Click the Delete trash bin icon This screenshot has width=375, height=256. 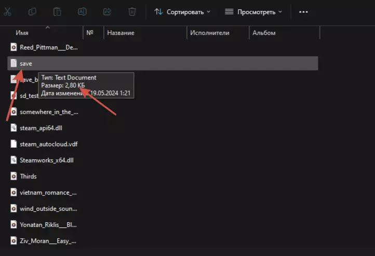(x=132, y=11)
